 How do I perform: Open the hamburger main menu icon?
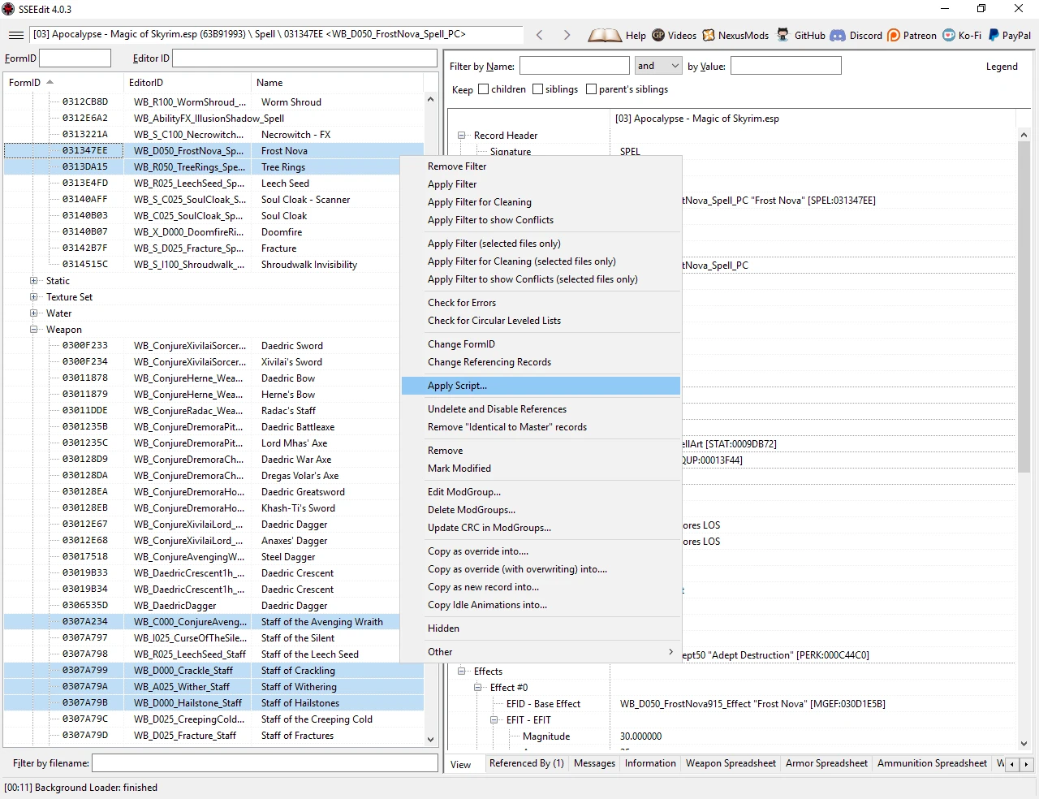(15, 35)
